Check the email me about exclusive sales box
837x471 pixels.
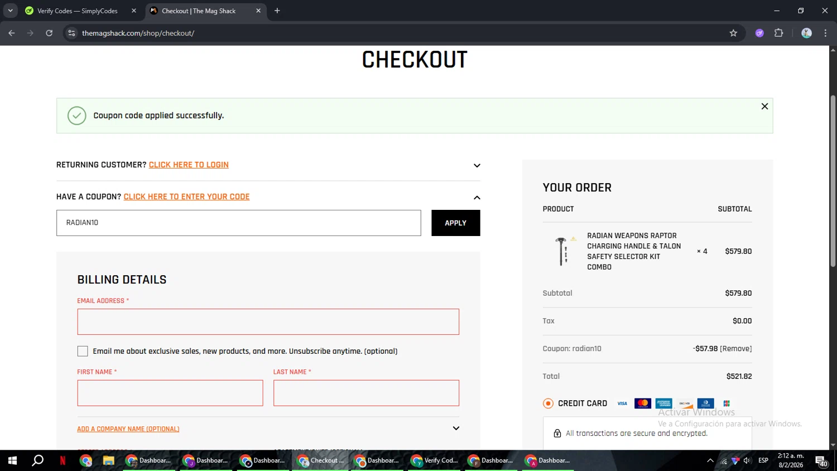[x=83, y=351]
